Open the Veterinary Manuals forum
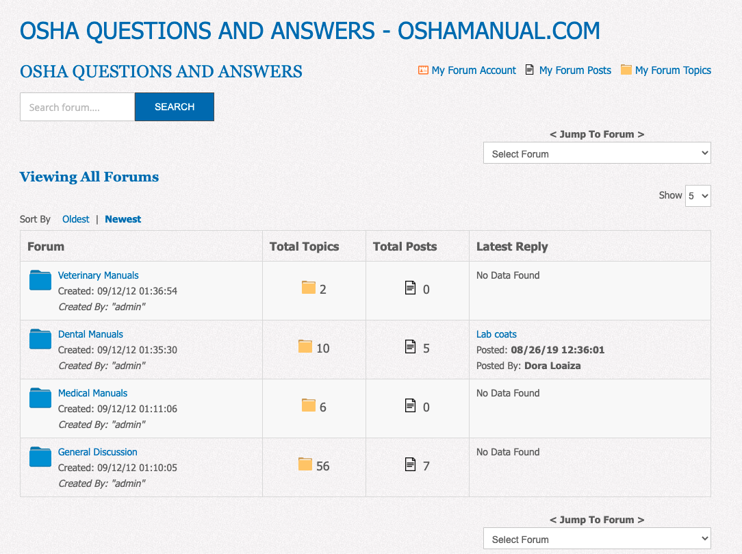Screen dimensions: 742x554 [x=99, y=275]
